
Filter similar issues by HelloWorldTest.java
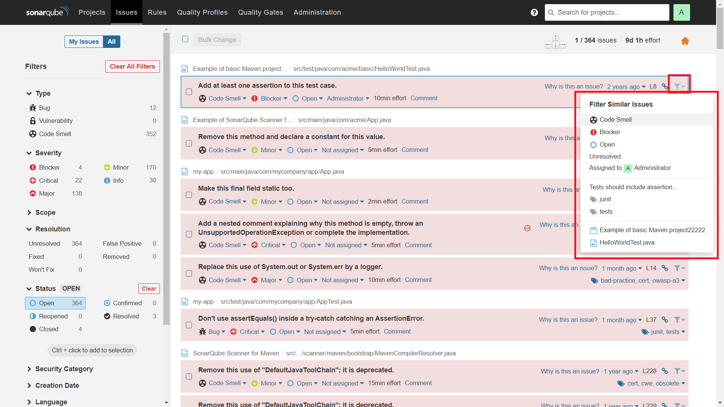point(647,242)
